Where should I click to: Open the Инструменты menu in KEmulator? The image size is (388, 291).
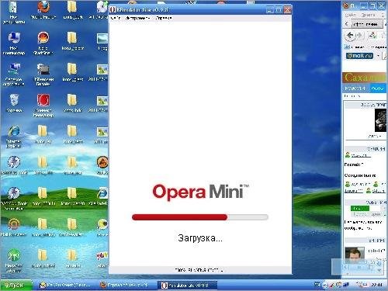(x=137, y=18)
